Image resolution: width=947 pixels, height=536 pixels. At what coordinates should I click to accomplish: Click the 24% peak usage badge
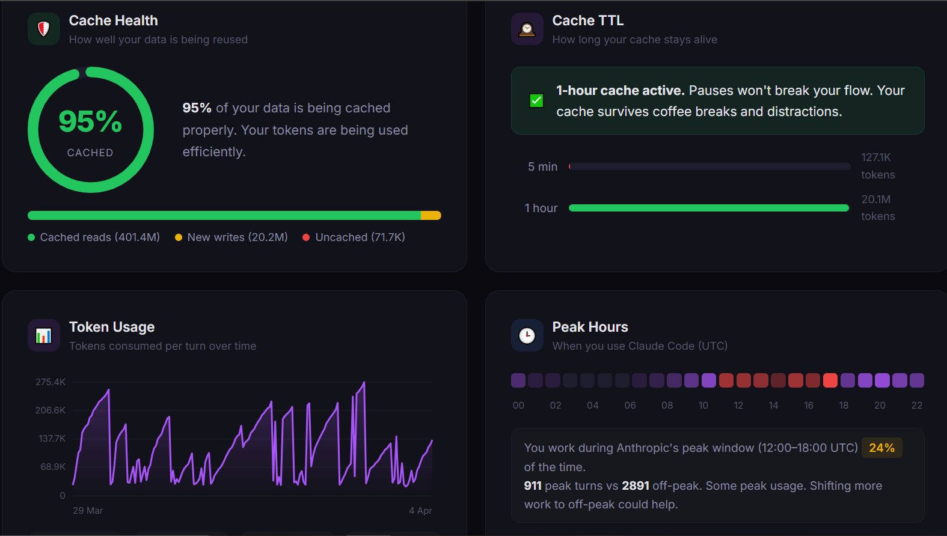(x=881, y=448)
